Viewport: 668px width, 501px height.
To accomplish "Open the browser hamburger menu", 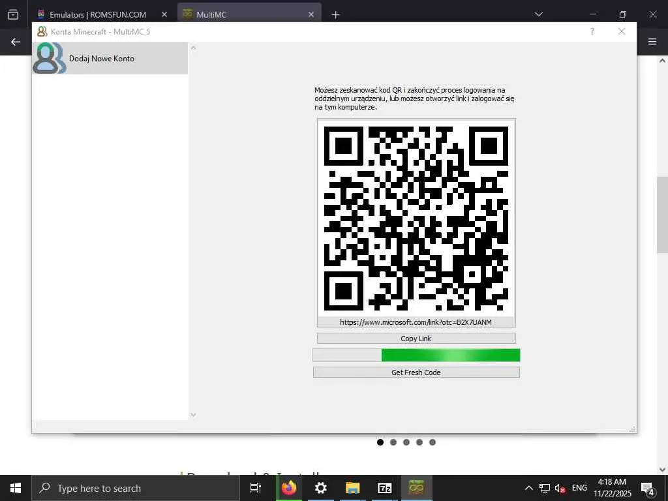I will click(652, 41).
